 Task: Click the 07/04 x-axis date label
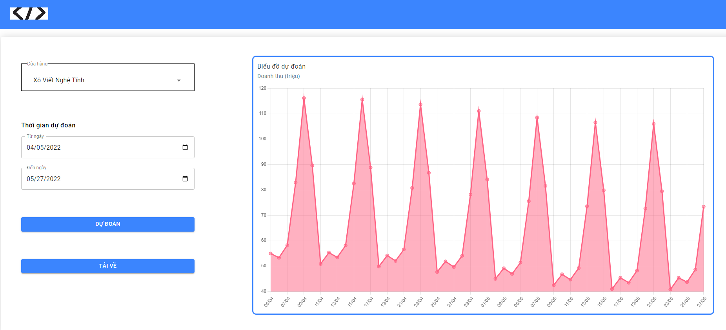pos(285,301)
